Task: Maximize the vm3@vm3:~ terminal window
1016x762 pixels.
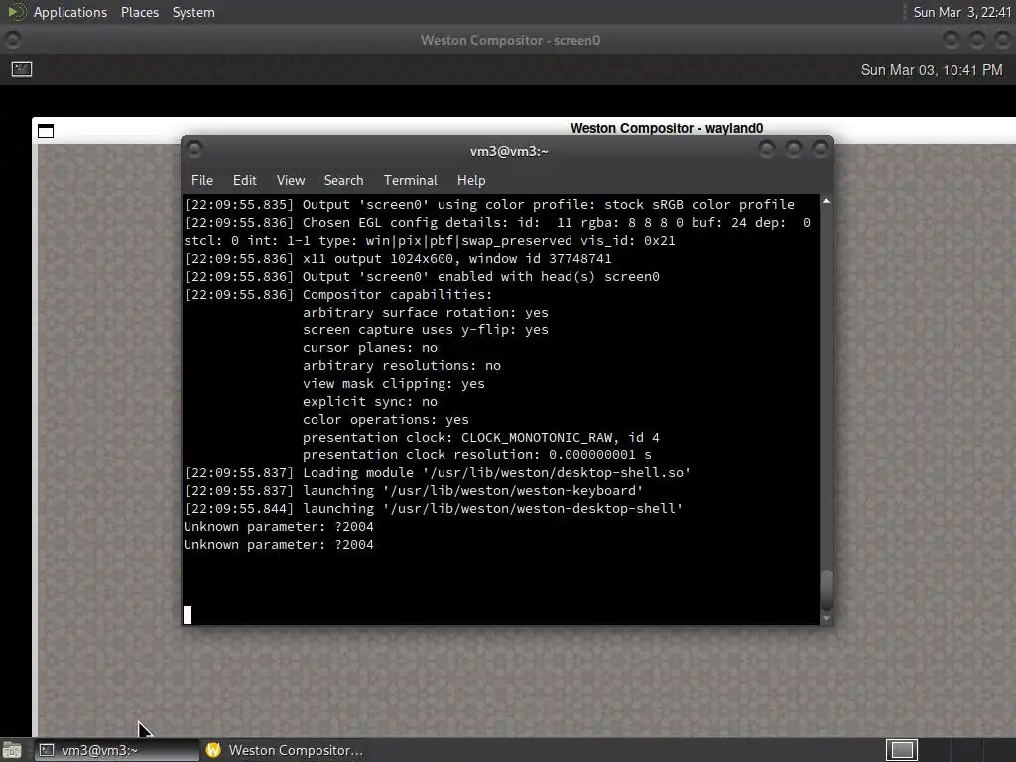Action: tap(793, 150)
